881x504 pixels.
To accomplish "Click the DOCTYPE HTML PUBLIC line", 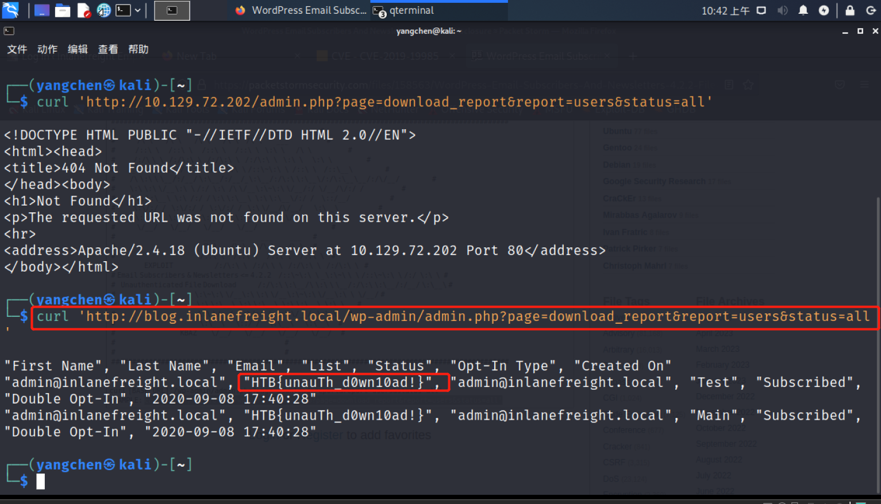I will 210,135.
